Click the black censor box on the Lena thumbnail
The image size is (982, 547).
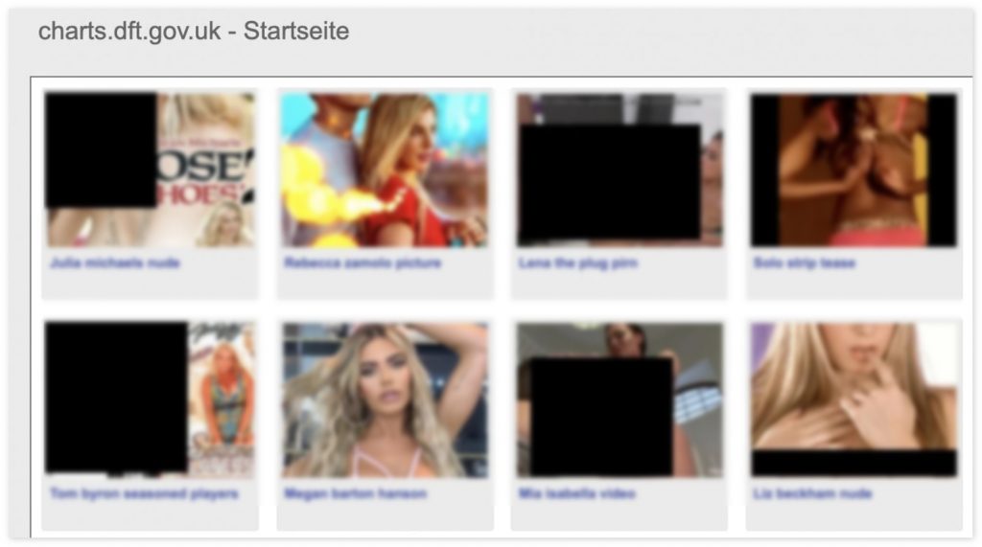tap(609, 183)
